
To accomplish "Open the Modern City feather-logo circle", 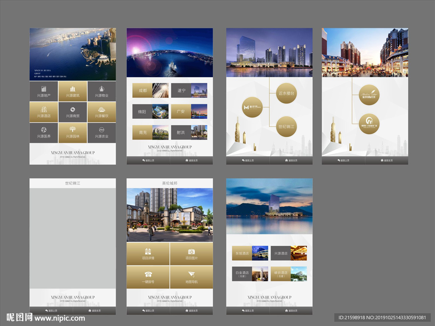I will coord(369,95).
